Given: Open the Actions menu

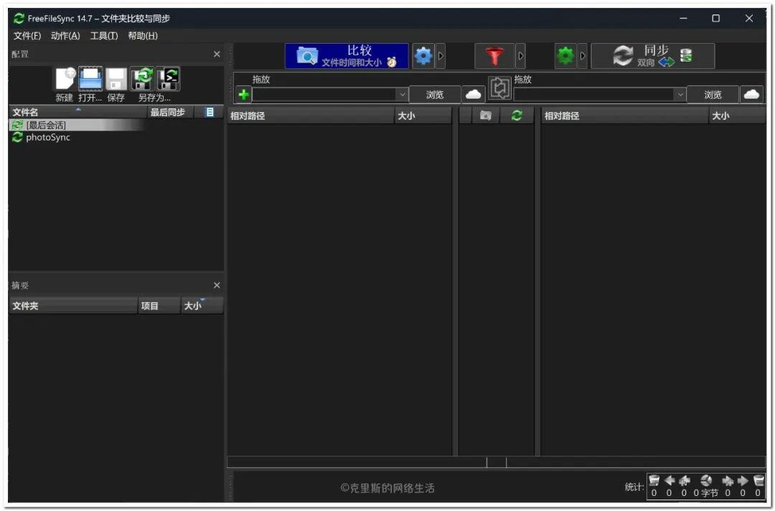Looking at the screenshot, I should [x=65, y=36].
